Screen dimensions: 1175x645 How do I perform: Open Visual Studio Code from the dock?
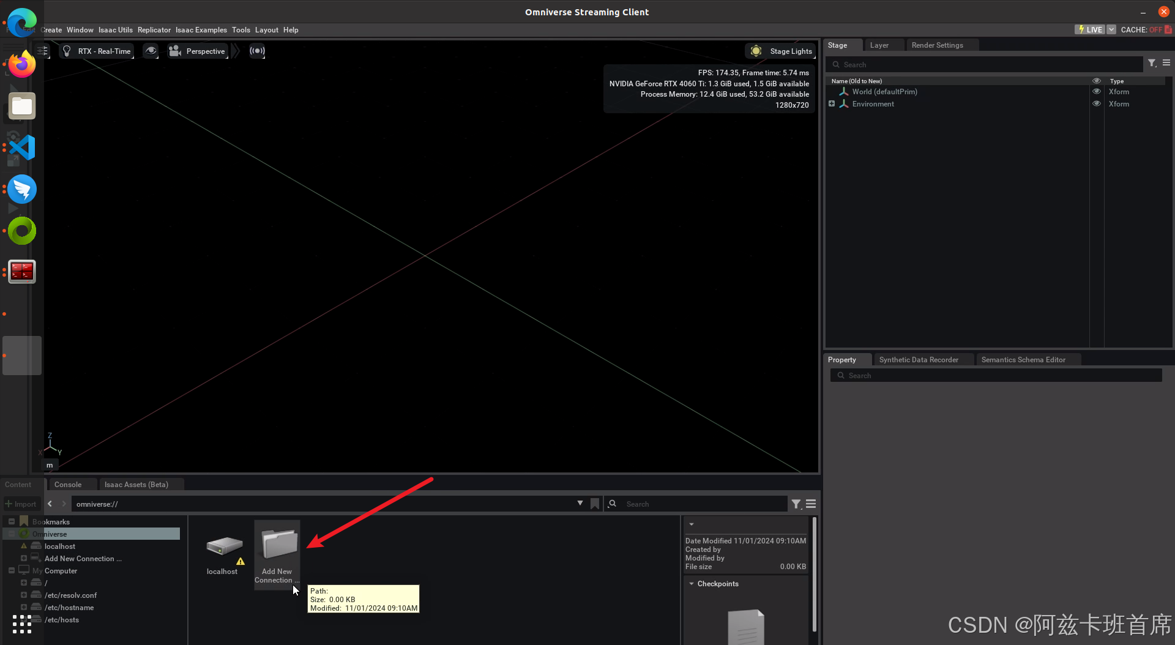(22, 147)
